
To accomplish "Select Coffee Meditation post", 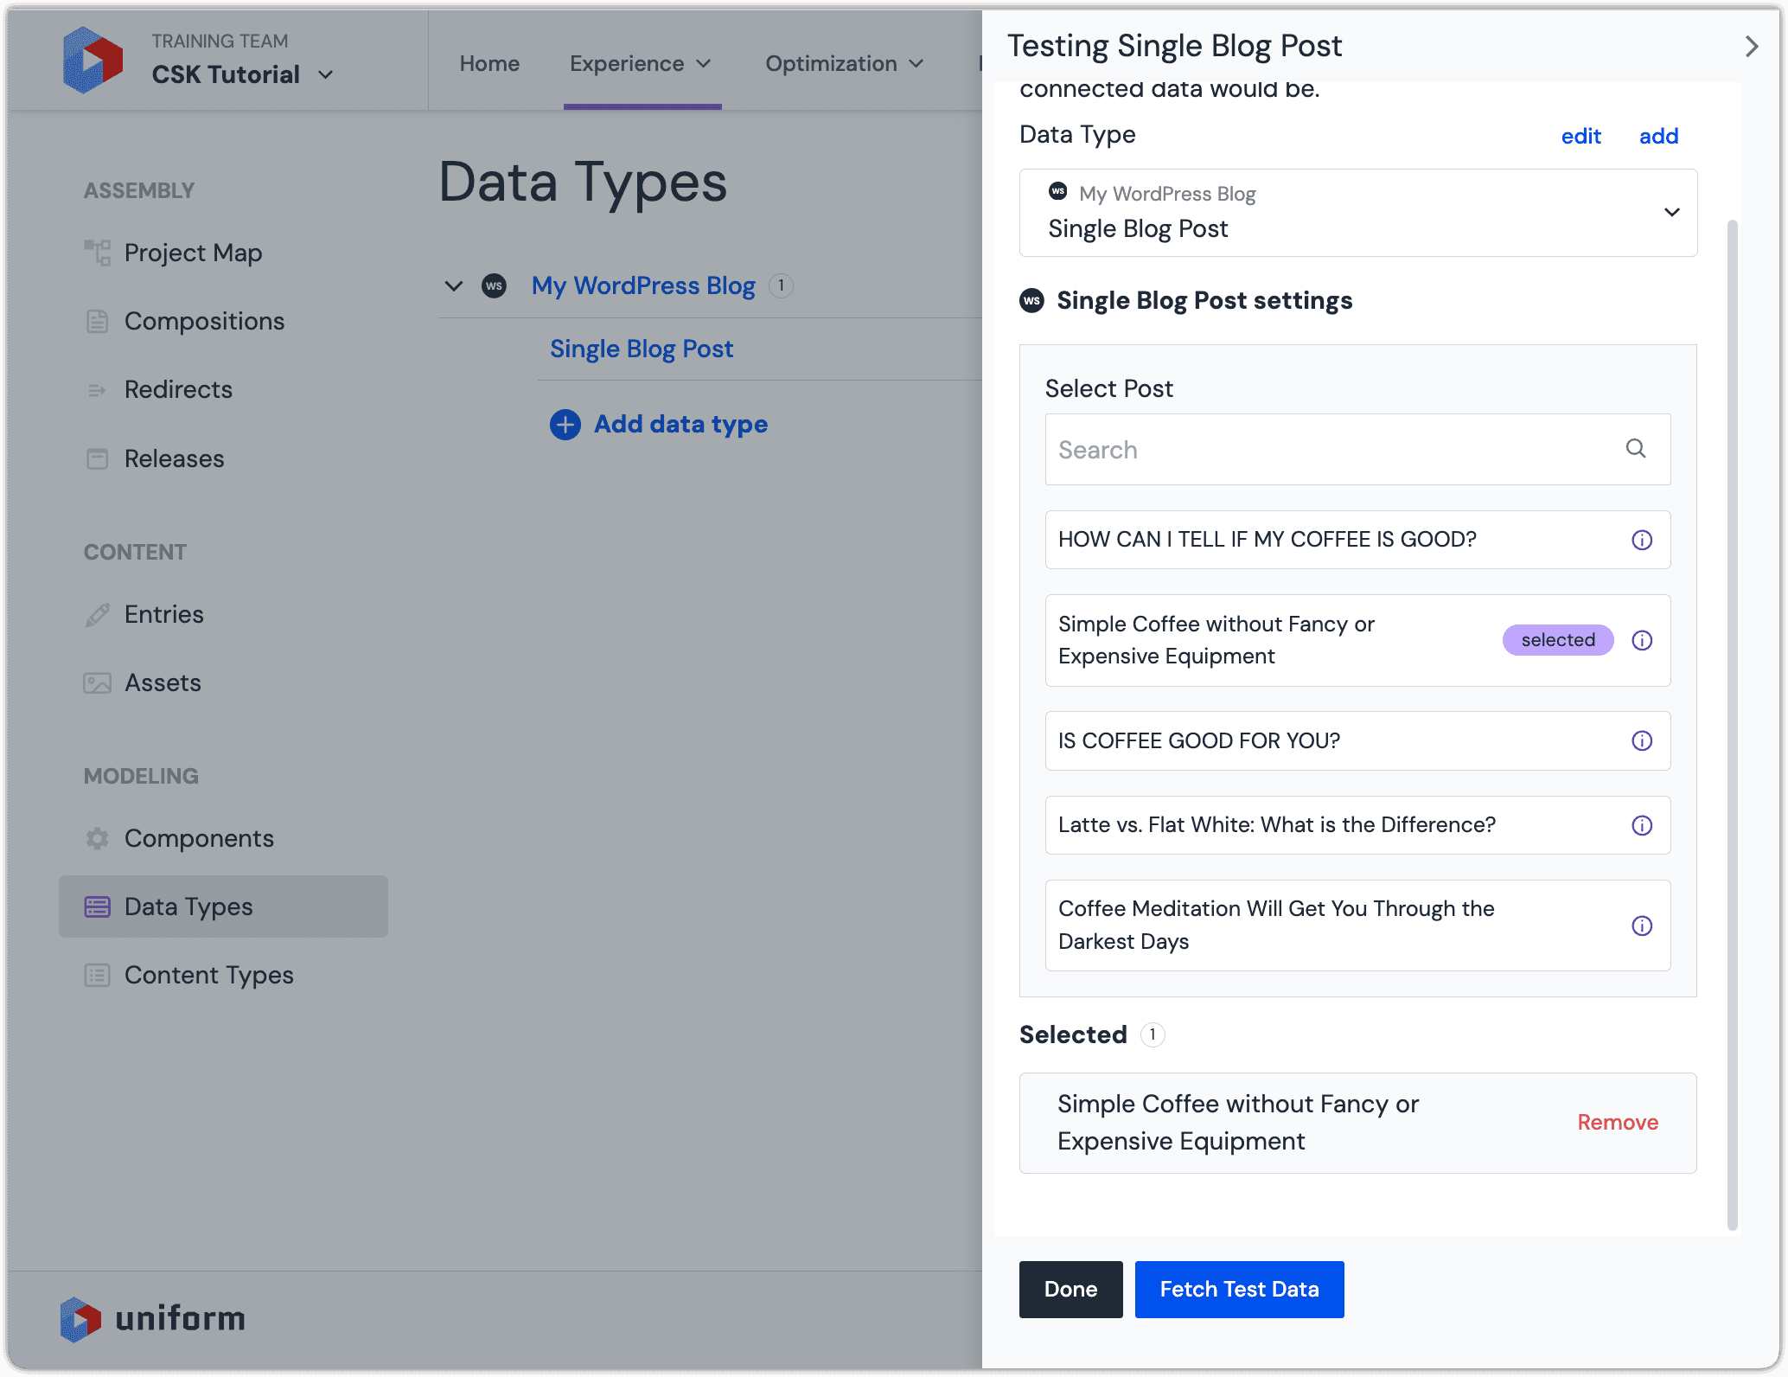I will [1357, 925].
